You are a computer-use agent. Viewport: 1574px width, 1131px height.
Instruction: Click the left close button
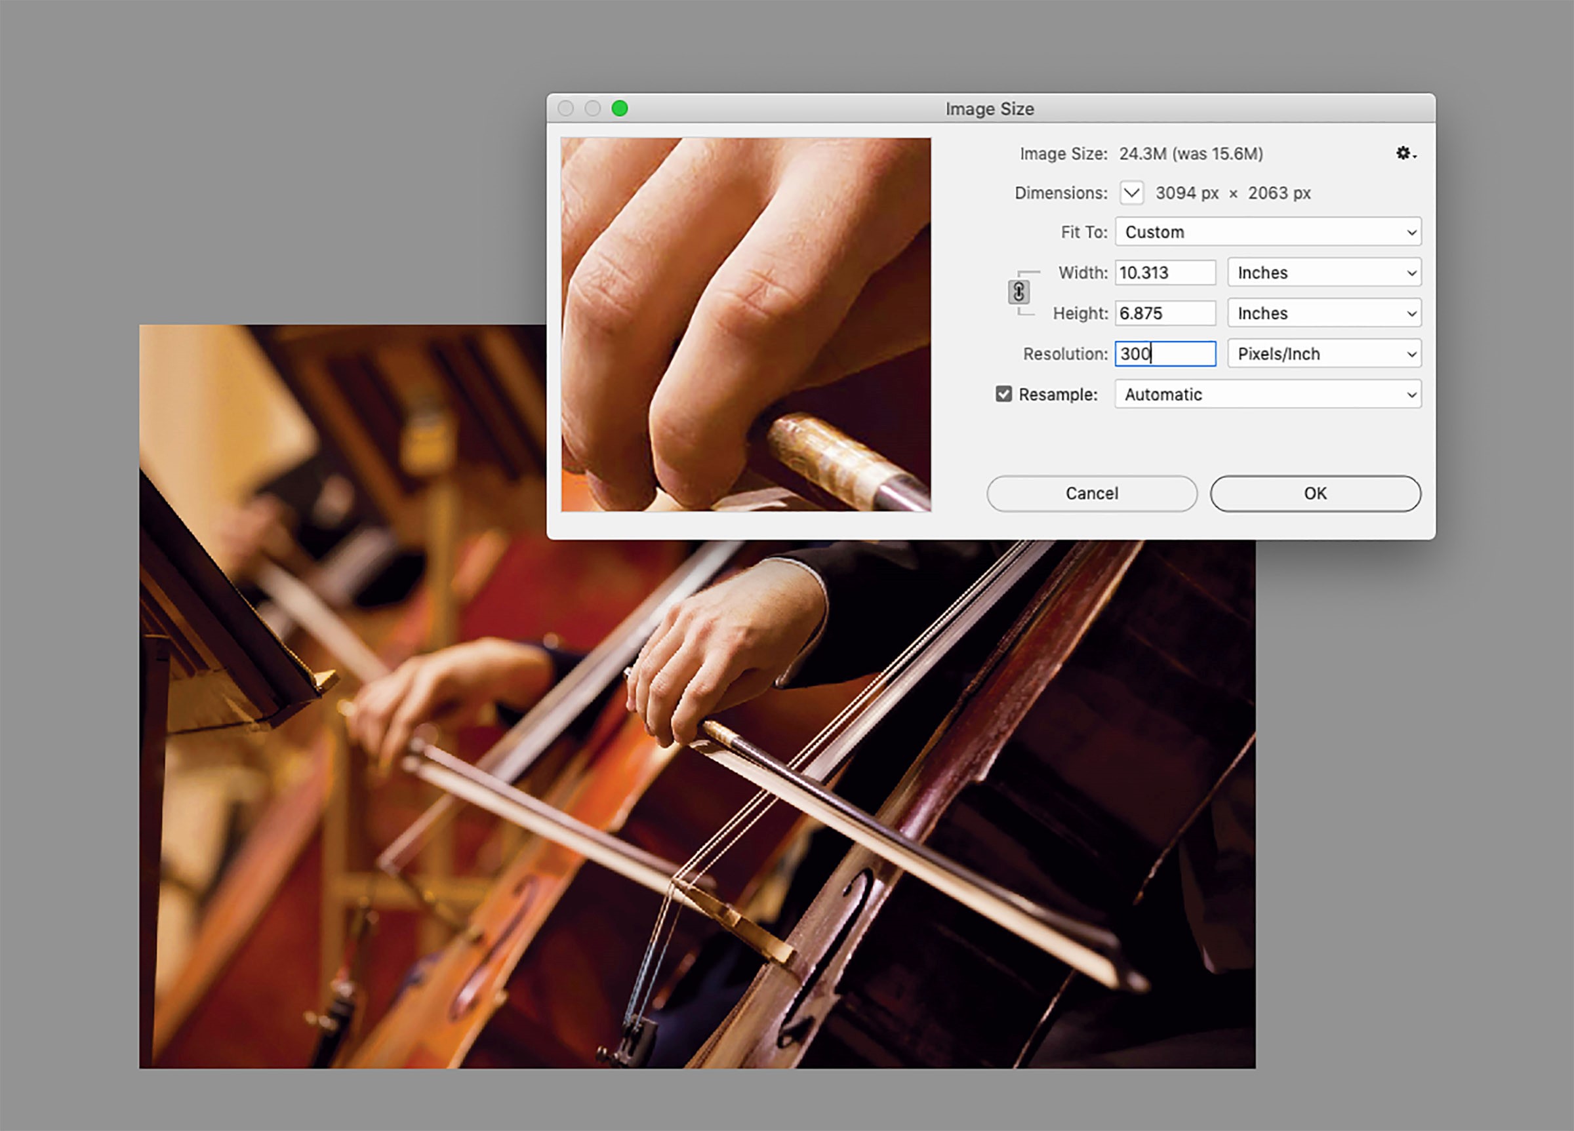click(566, 109)
